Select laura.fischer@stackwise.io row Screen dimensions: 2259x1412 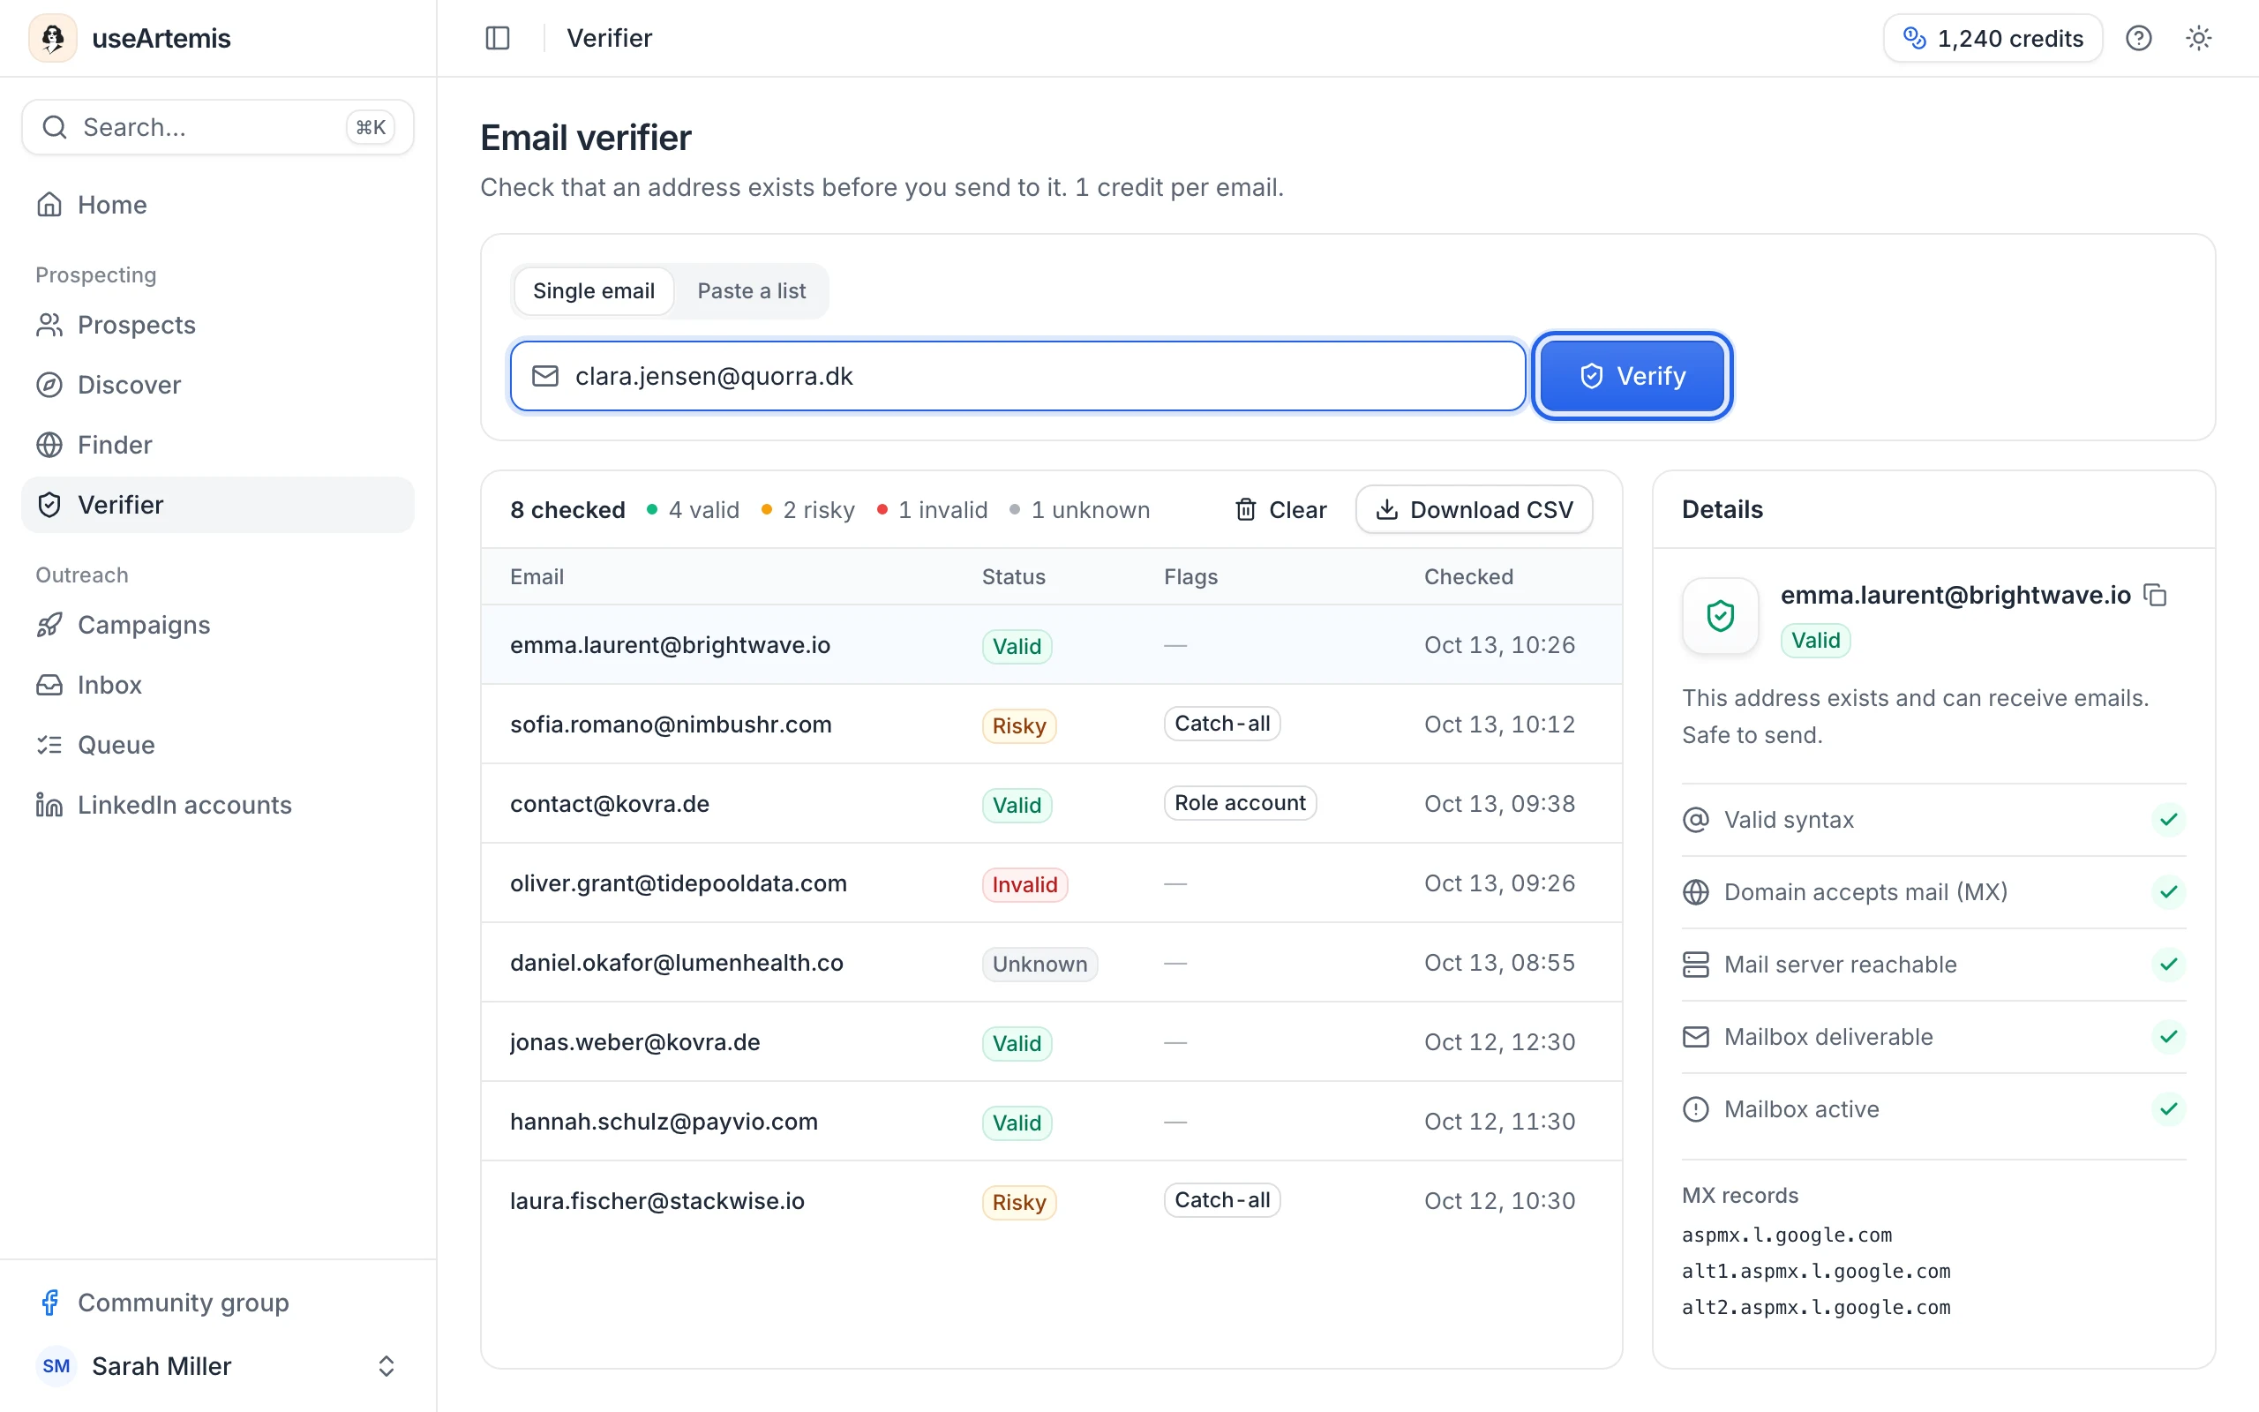pyautogui.click(x=1051, y=1200)
